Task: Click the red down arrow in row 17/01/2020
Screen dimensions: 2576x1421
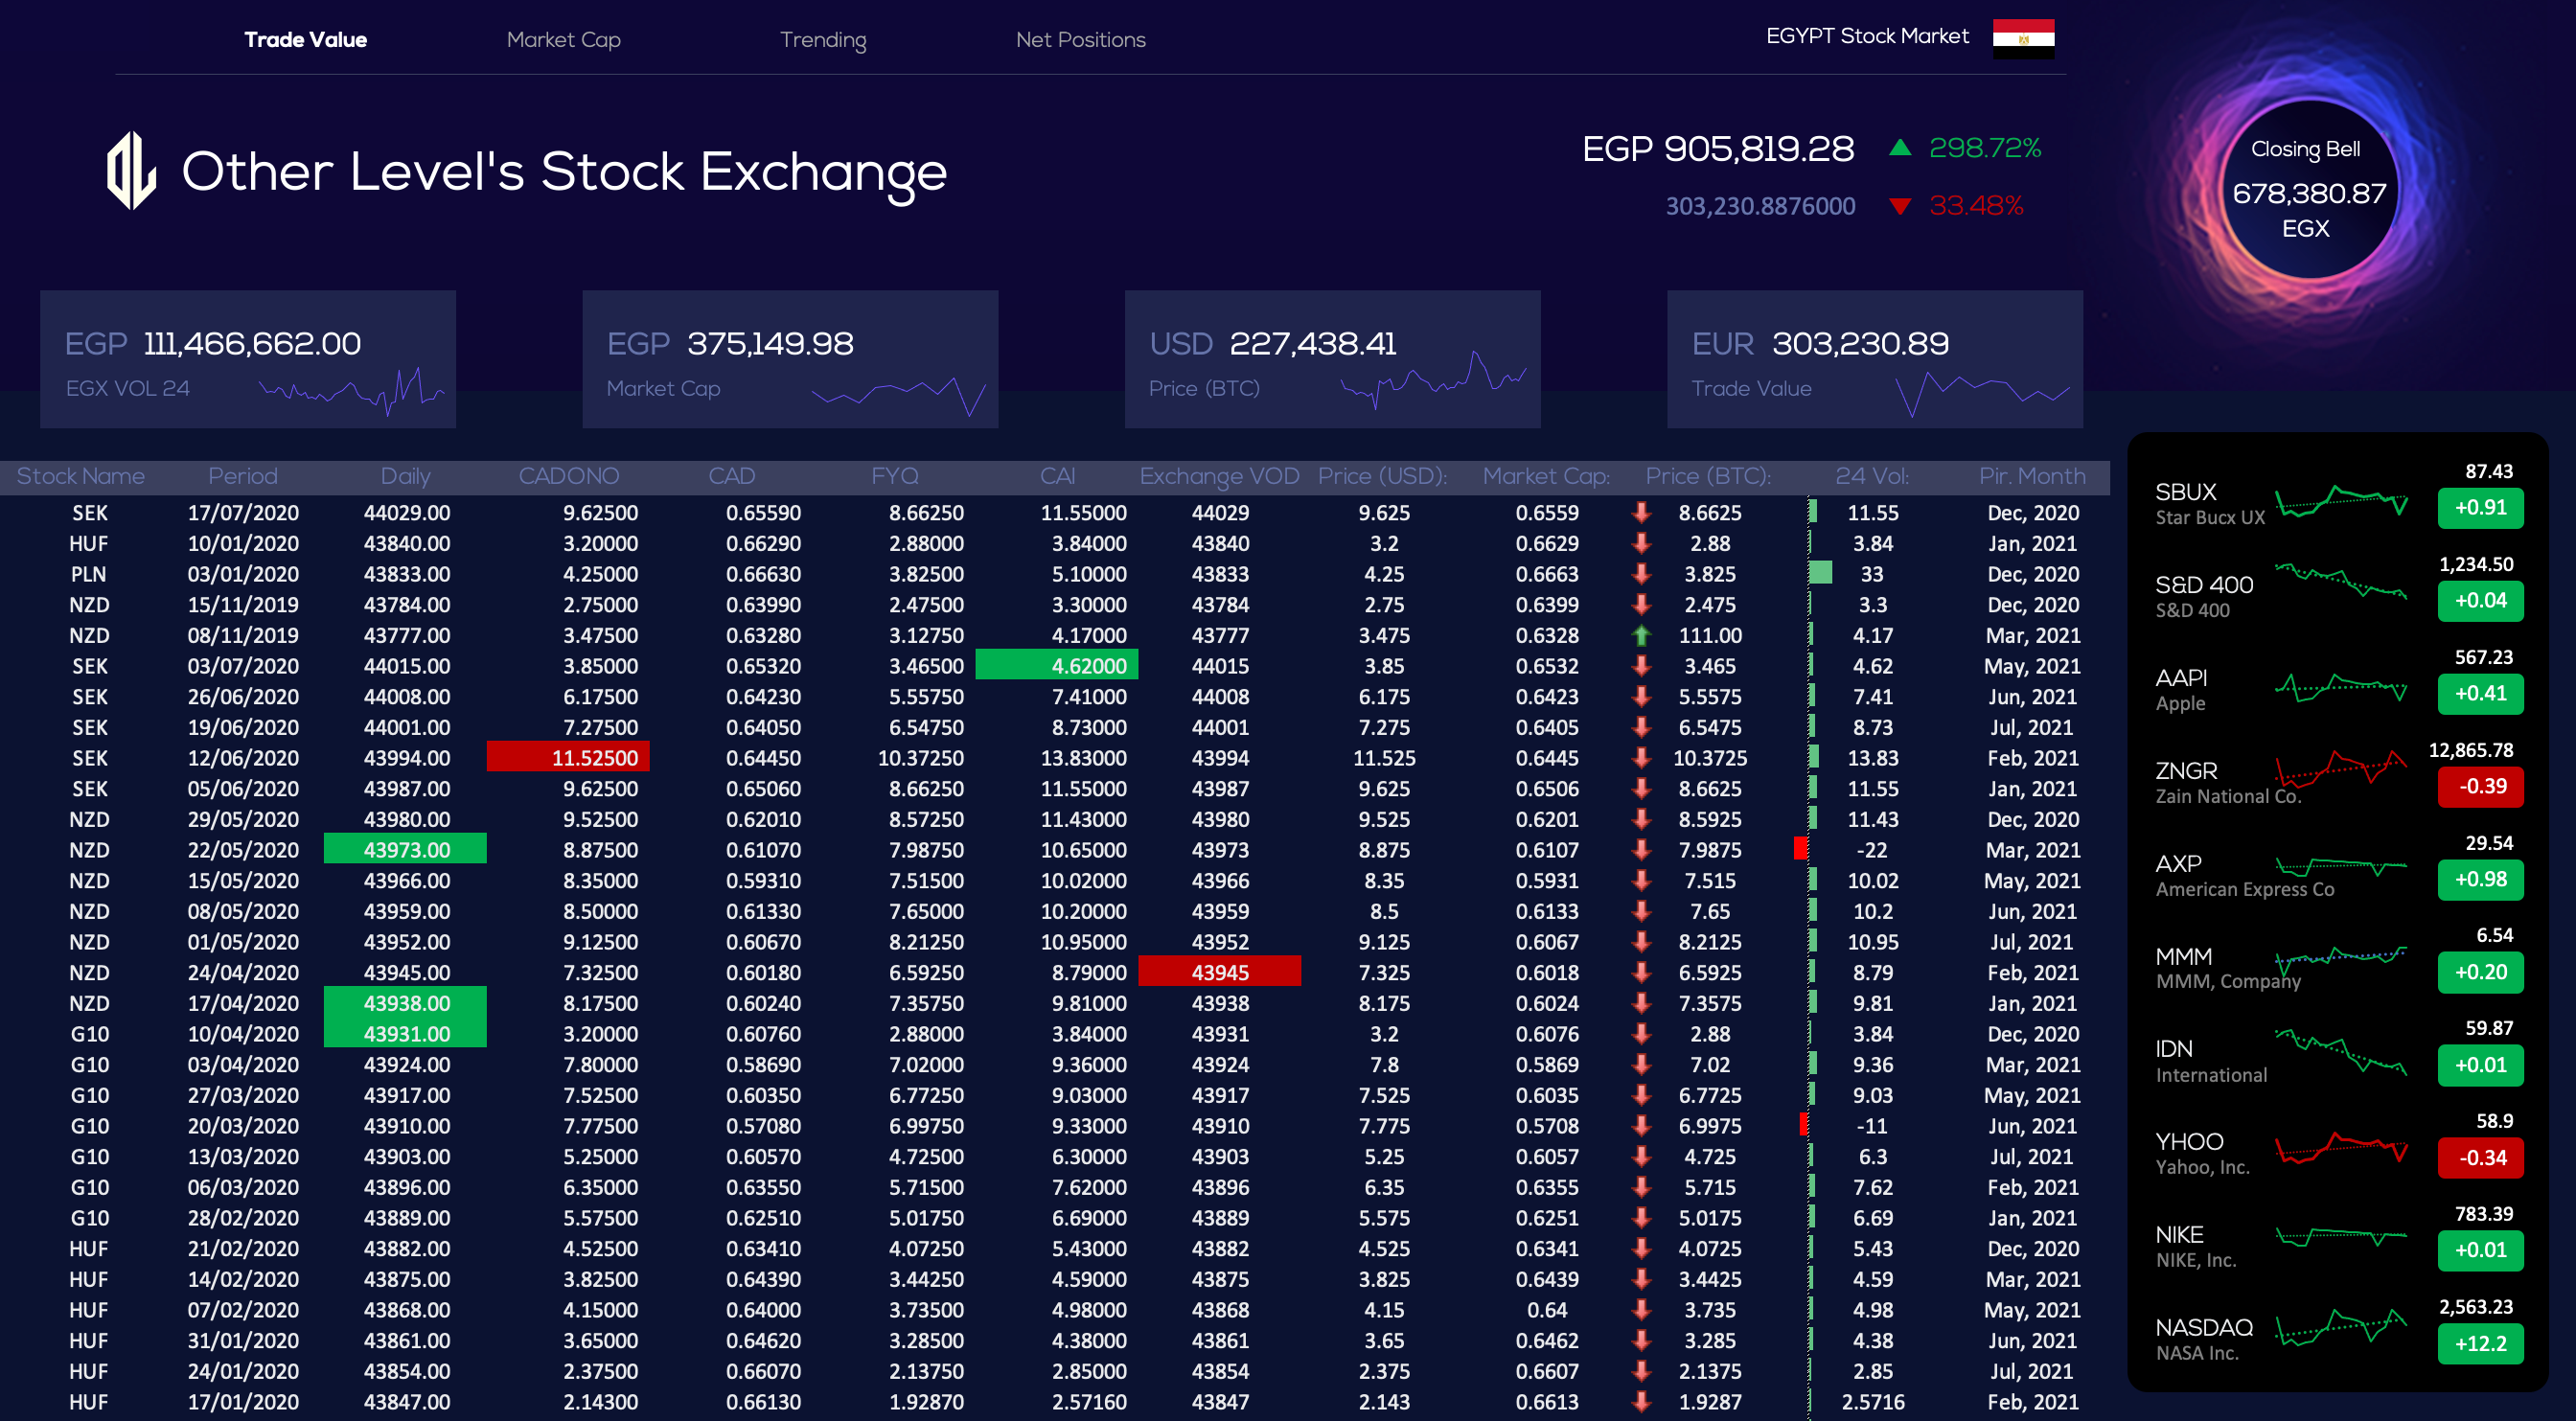Action: click(x=1641, y=1401)
